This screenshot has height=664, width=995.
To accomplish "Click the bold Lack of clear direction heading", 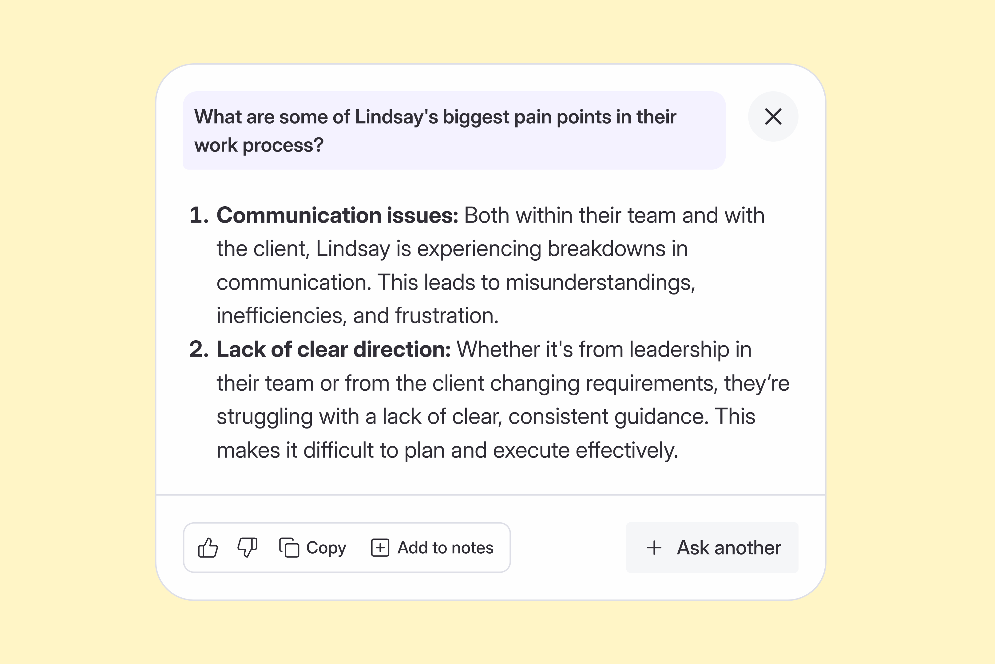I will [x=333, y=349].
